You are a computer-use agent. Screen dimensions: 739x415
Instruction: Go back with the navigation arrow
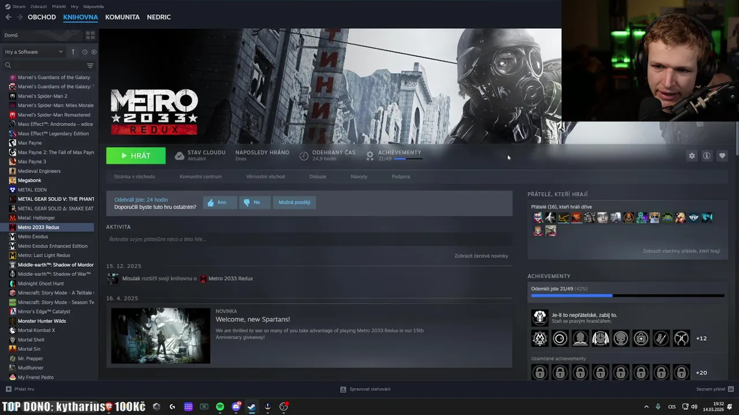8,17
